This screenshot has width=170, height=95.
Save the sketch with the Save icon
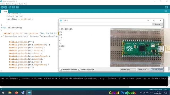pos(17,7)
